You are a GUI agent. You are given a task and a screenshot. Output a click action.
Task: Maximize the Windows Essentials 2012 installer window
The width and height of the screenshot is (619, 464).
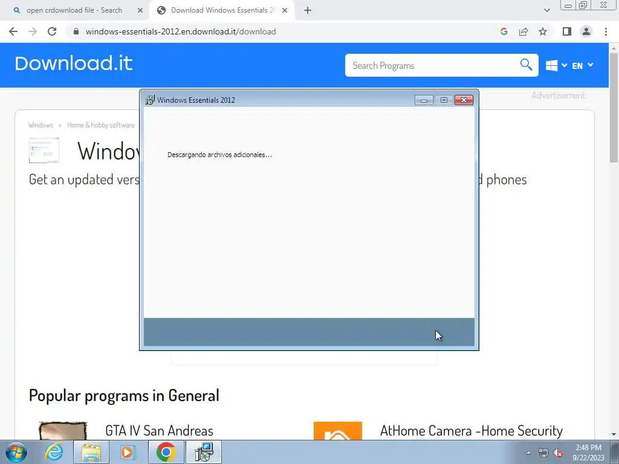pyautogui.click(x=444, y=100)
